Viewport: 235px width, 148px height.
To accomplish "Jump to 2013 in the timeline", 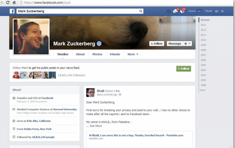I will [203, 25].
